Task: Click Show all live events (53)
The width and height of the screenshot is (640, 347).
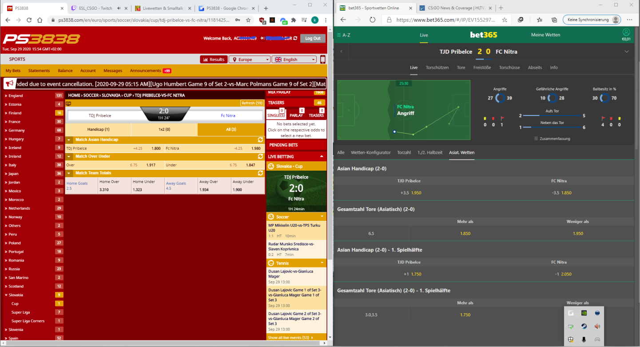Action: tap(291, 338)
